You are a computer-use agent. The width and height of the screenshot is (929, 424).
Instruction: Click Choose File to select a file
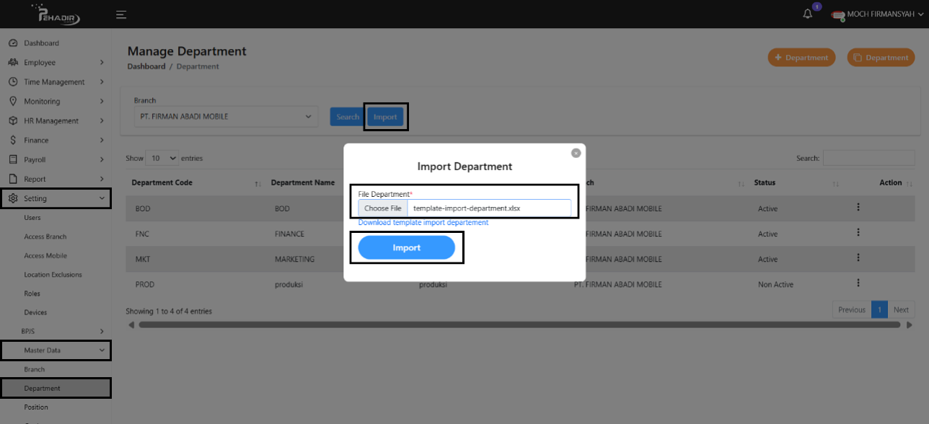[x=383, y=208]
